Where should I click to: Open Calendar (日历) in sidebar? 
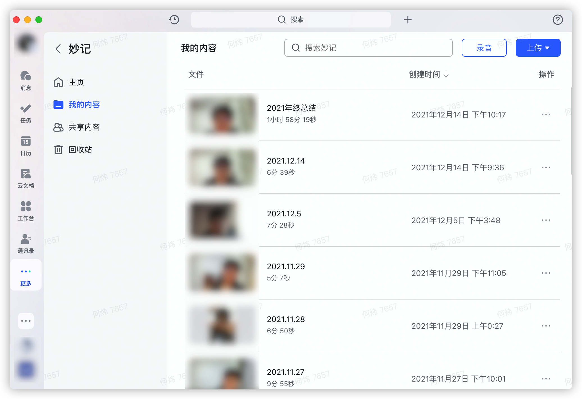(26, 146)
